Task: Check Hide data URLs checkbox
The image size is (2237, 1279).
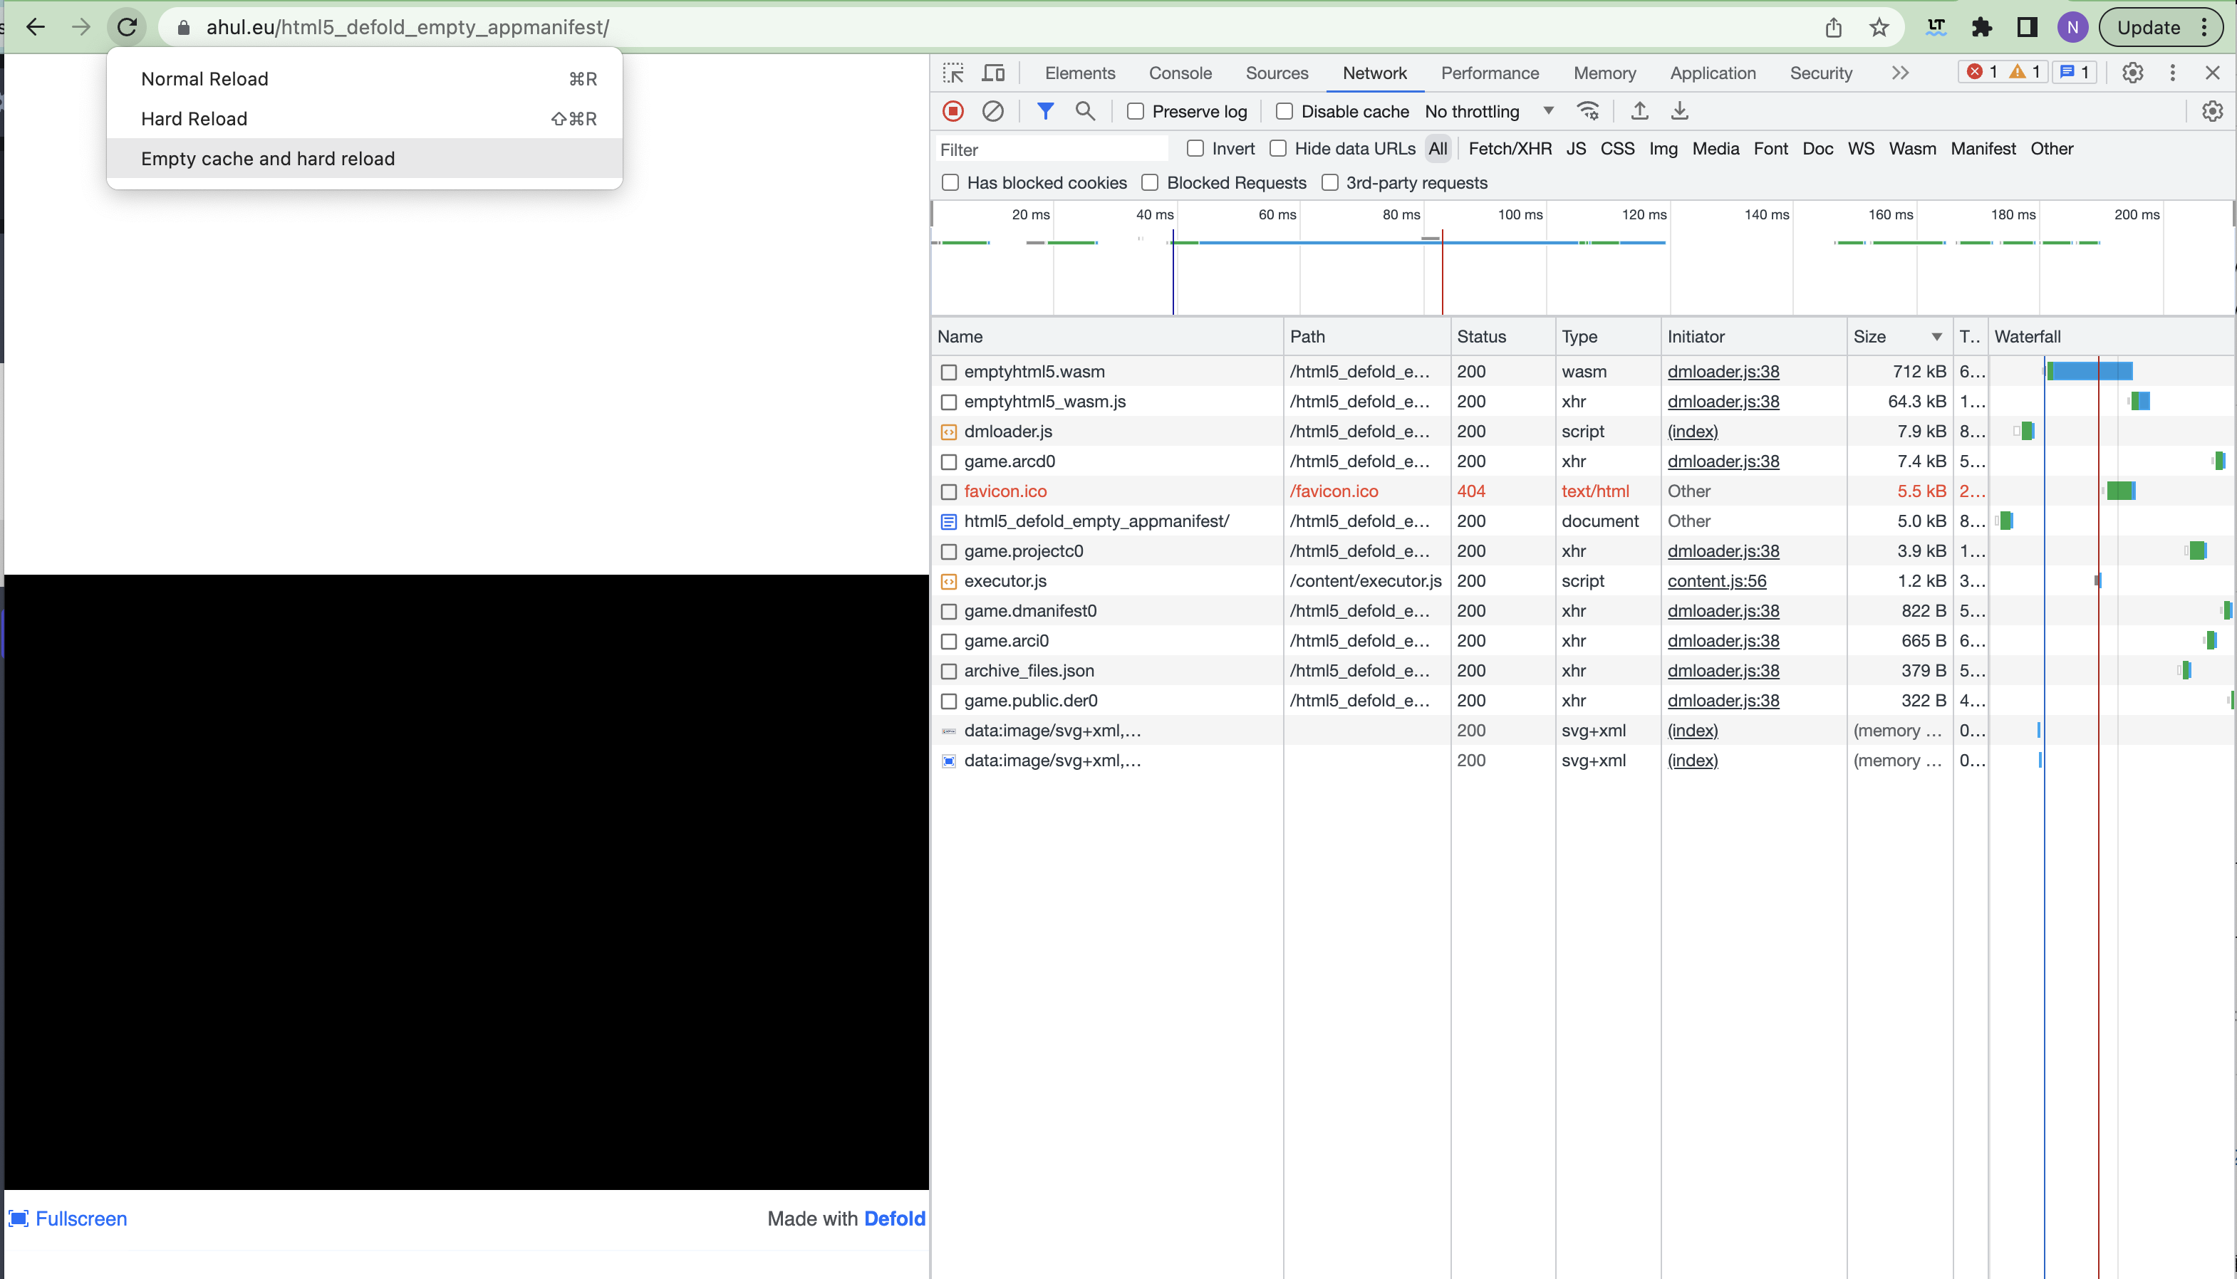Action: coord(1278,148)
